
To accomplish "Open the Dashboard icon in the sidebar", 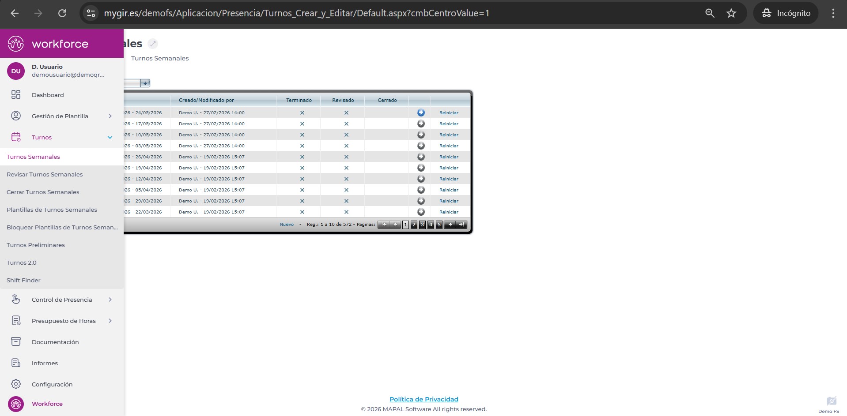I will coord(16,95).
